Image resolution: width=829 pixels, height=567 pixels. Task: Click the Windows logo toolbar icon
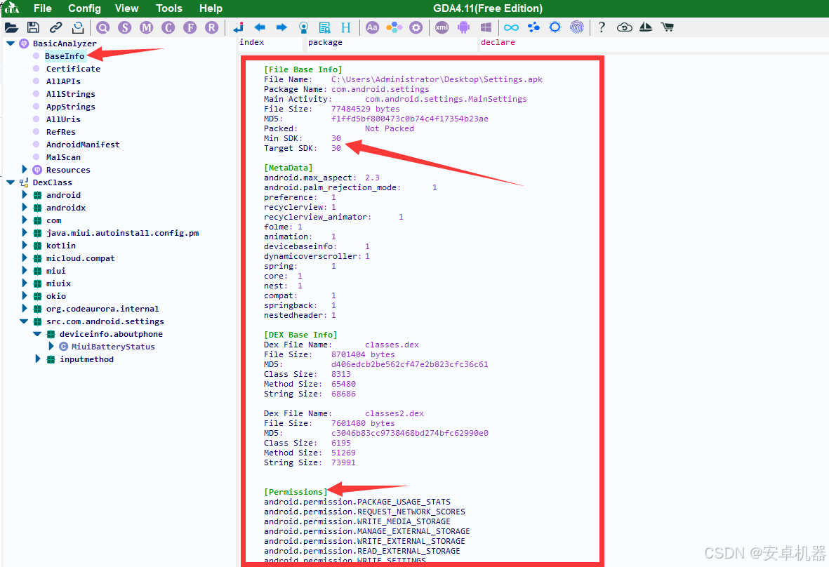(486, 27)
